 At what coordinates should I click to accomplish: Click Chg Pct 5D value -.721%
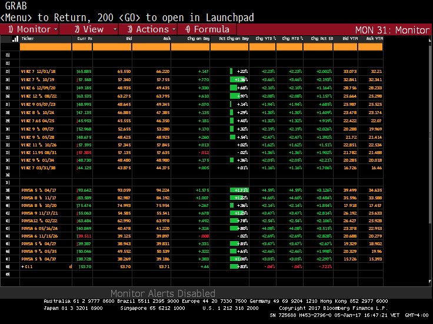(325, 266)
